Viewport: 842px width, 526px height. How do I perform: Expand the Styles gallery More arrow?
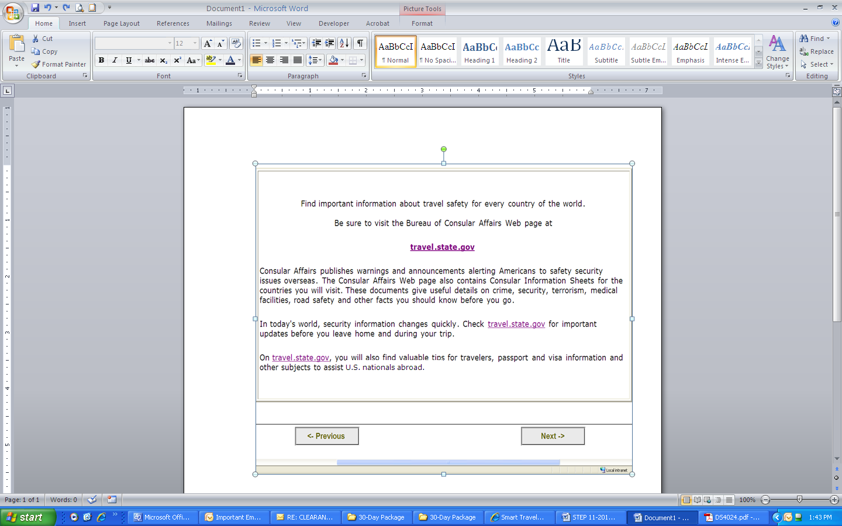[x=758, y=63]
